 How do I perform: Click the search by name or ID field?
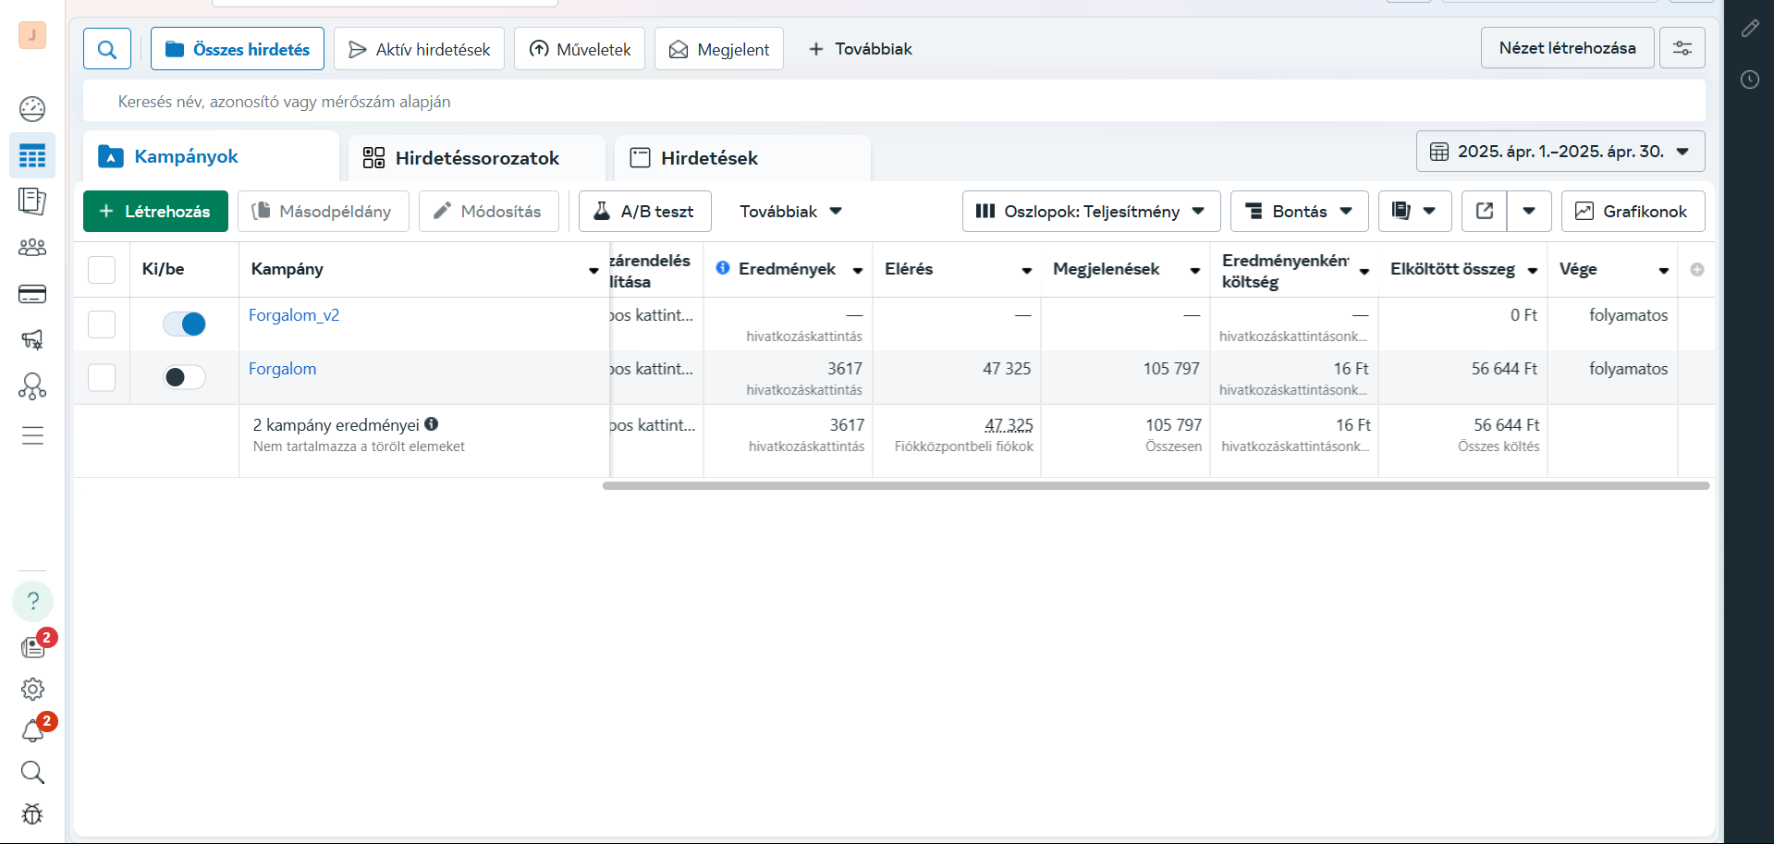(894, 102)
